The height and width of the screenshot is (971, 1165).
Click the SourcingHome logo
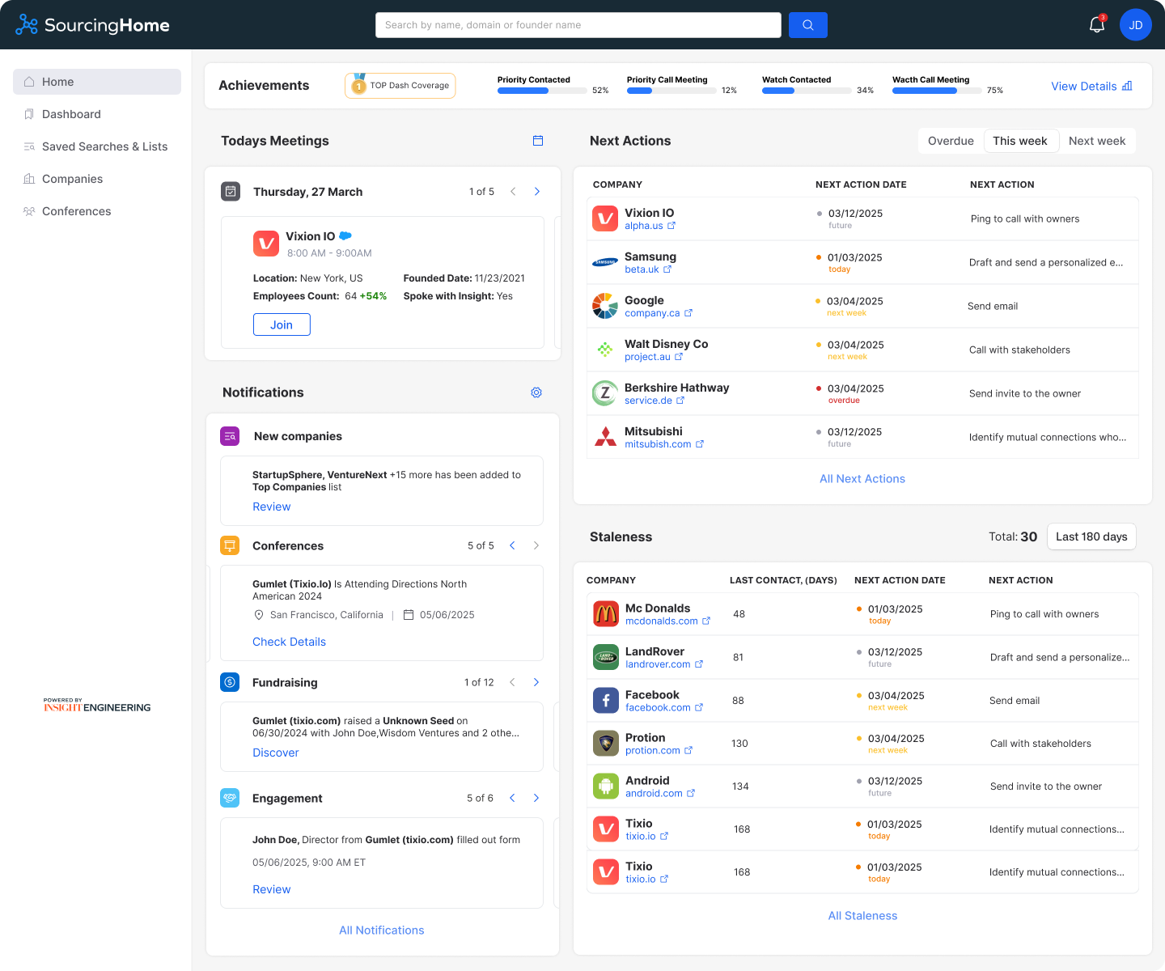click(x=93, y=25)
